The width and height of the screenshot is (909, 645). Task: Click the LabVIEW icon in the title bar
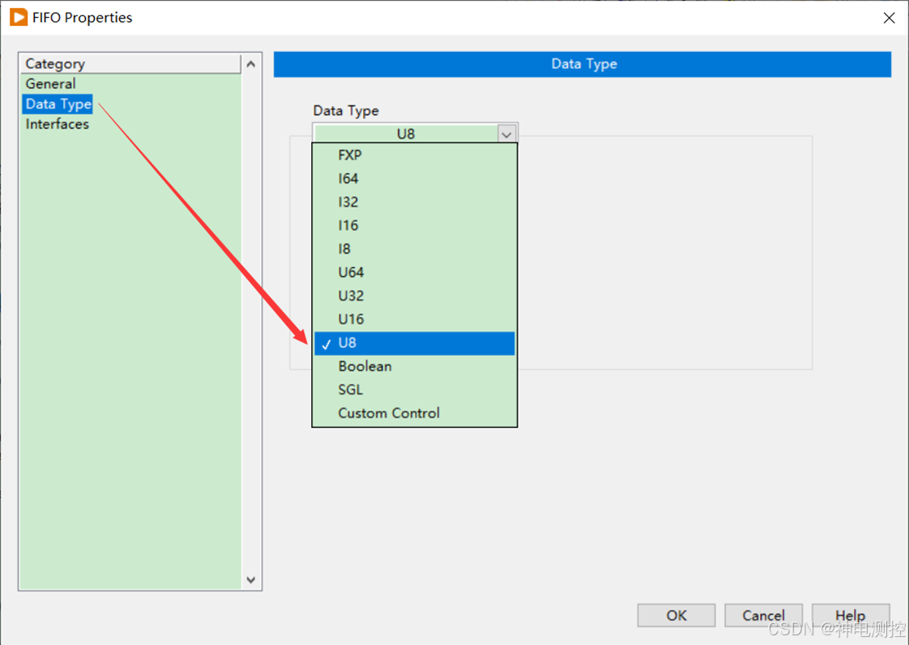click(x=19, y=17)
